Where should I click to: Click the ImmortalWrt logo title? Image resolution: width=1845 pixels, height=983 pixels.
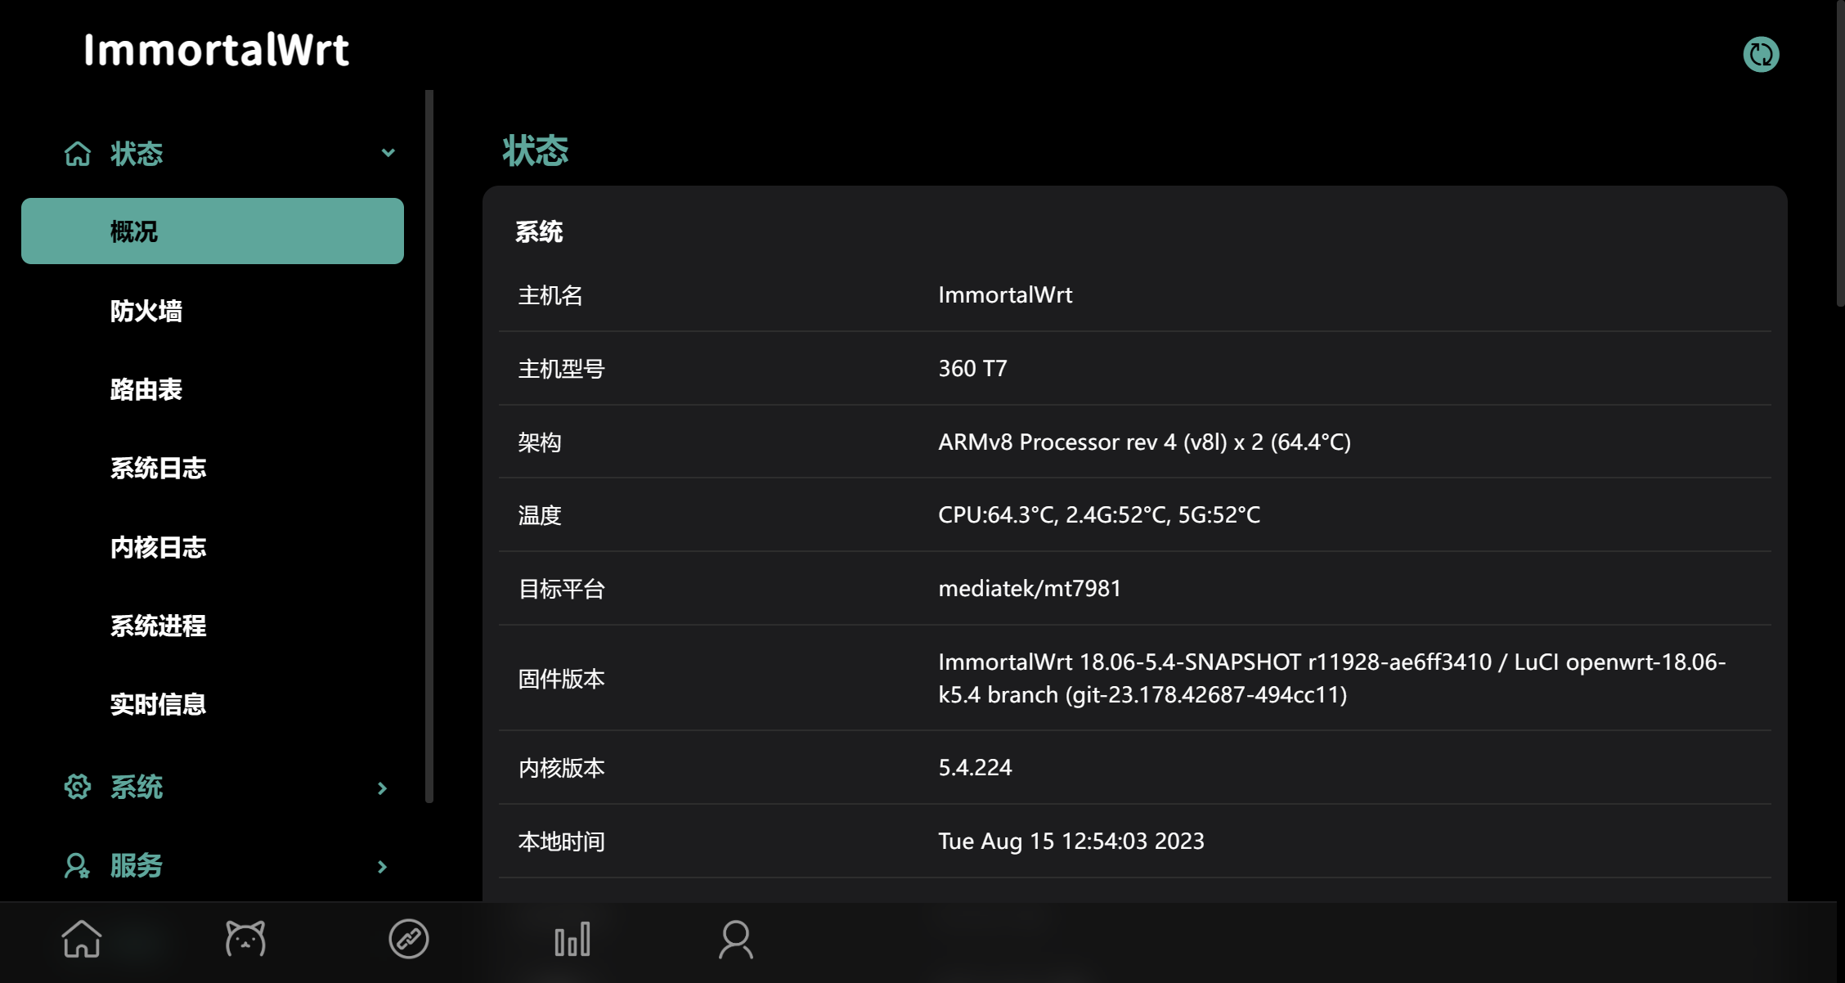(x=217, y=51)
